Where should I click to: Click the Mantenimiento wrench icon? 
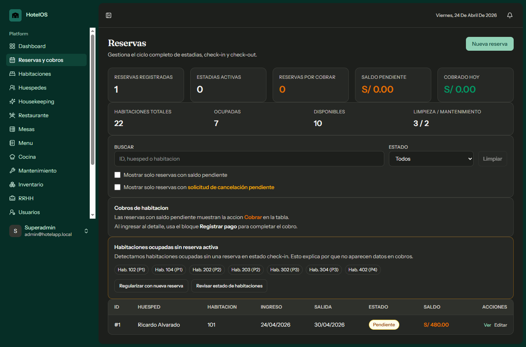tap(12, 171)
